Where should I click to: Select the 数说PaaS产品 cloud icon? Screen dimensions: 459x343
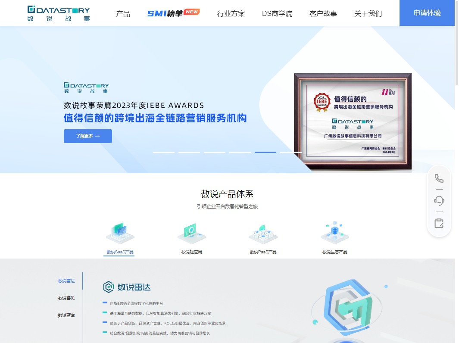tap(263, 234)
